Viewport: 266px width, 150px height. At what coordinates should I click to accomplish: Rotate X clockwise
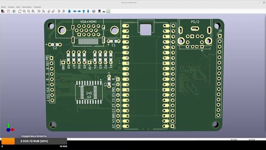tap(39, 11)
